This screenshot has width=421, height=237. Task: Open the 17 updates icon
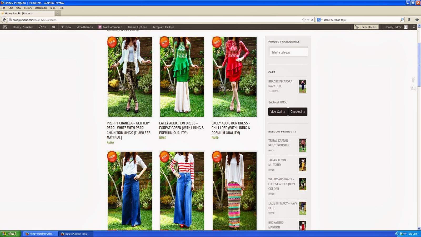[42, 27]
